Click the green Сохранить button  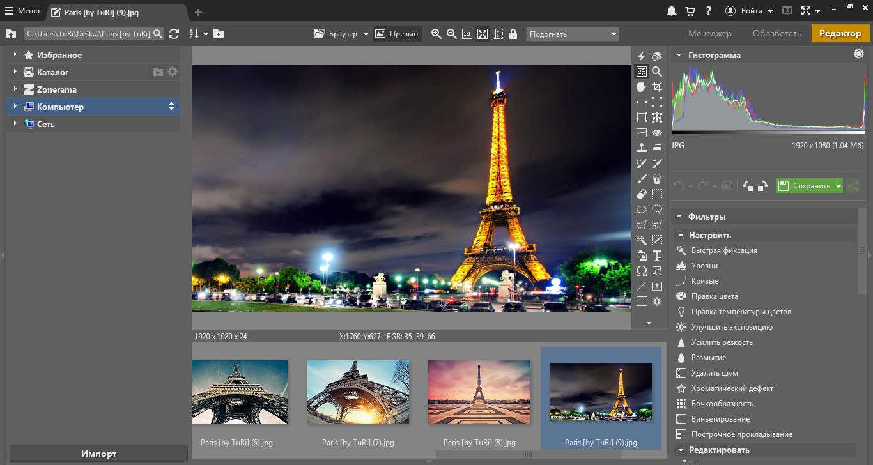805,186
